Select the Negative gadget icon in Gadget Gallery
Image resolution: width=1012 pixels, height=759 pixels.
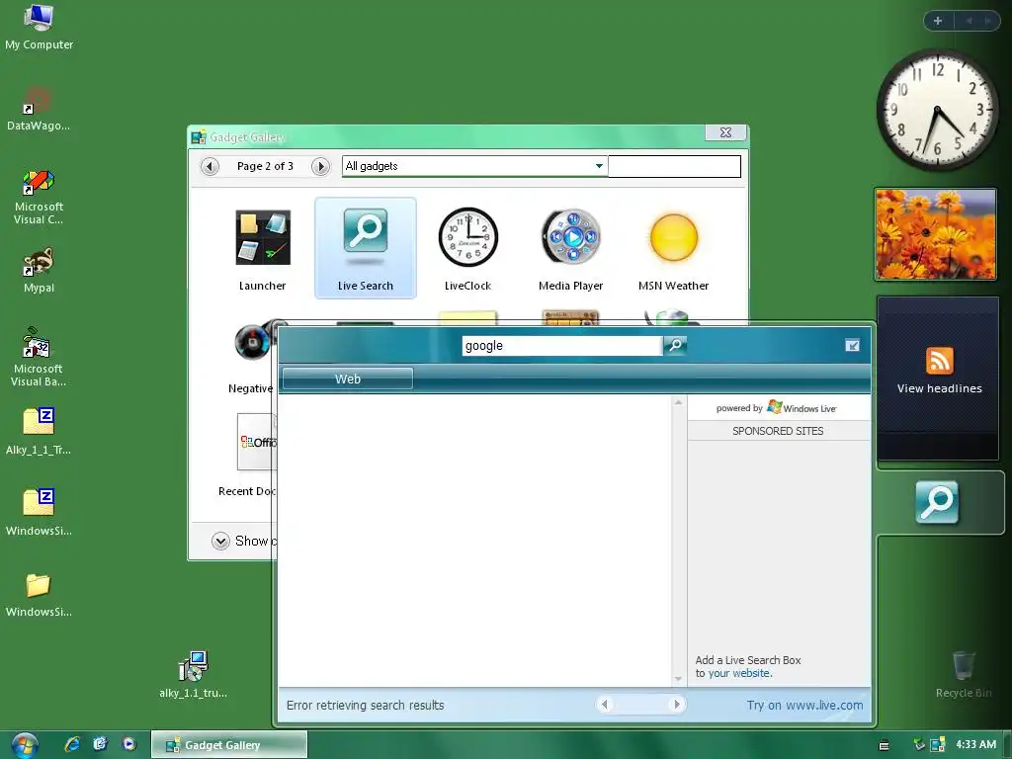click(x=254, y=342)
